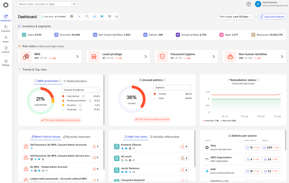This screenshot has height=183, width=289.
Task: Click the help question mark icon
Action: coord(248,4)
